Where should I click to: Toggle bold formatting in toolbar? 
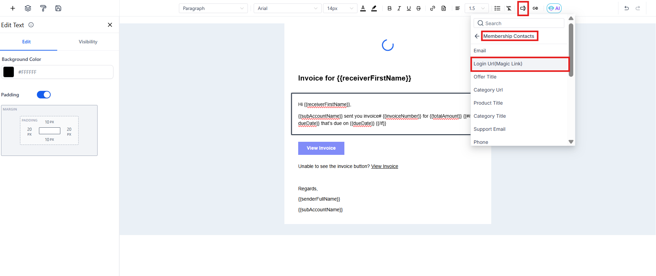coord(389,8)
